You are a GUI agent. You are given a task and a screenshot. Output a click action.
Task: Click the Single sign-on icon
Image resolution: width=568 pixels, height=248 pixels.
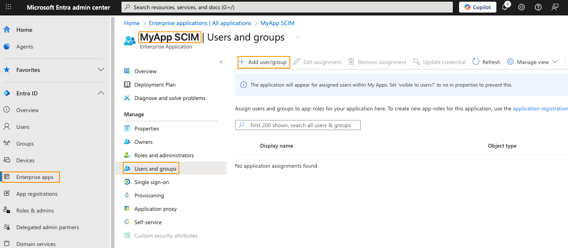127,182
